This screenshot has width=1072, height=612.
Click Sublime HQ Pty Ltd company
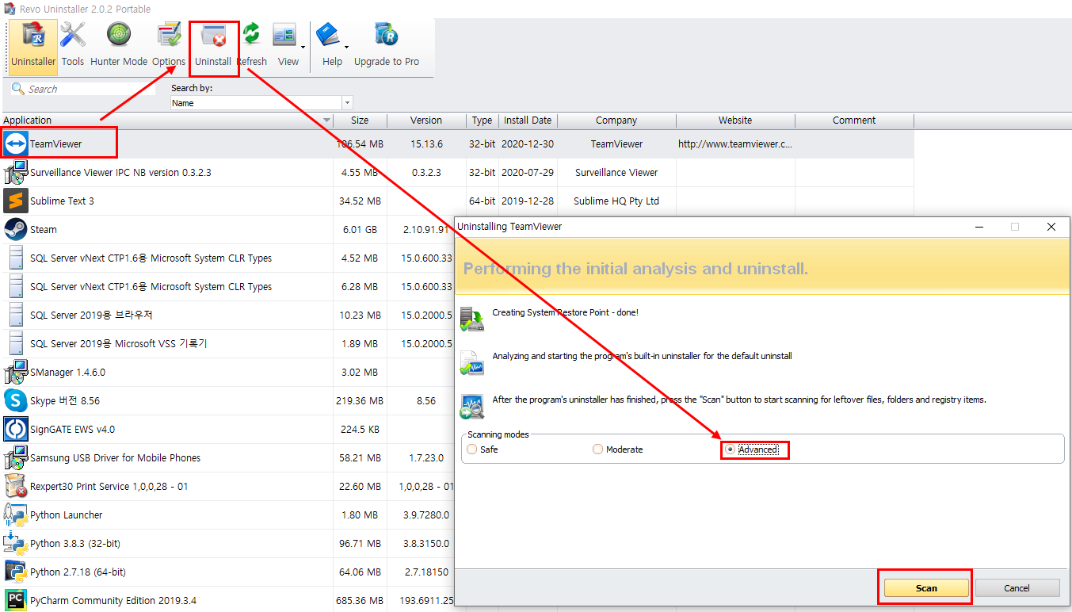[616, 201]
